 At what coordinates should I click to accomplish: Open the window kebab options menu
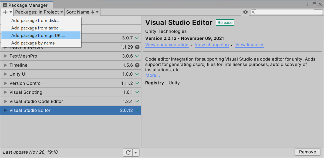(308, 4)
